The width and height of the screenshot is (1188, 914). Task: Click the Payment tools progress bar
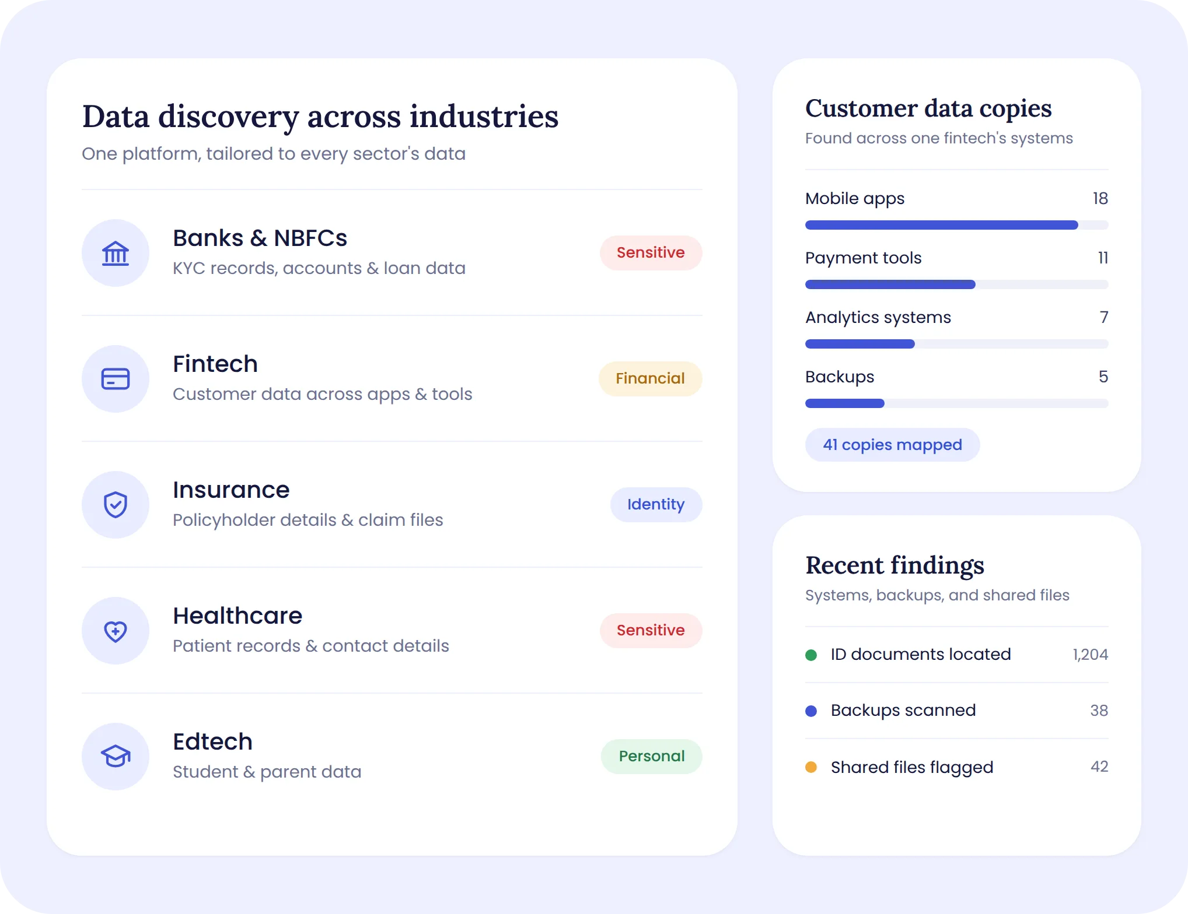coord(956,284)
